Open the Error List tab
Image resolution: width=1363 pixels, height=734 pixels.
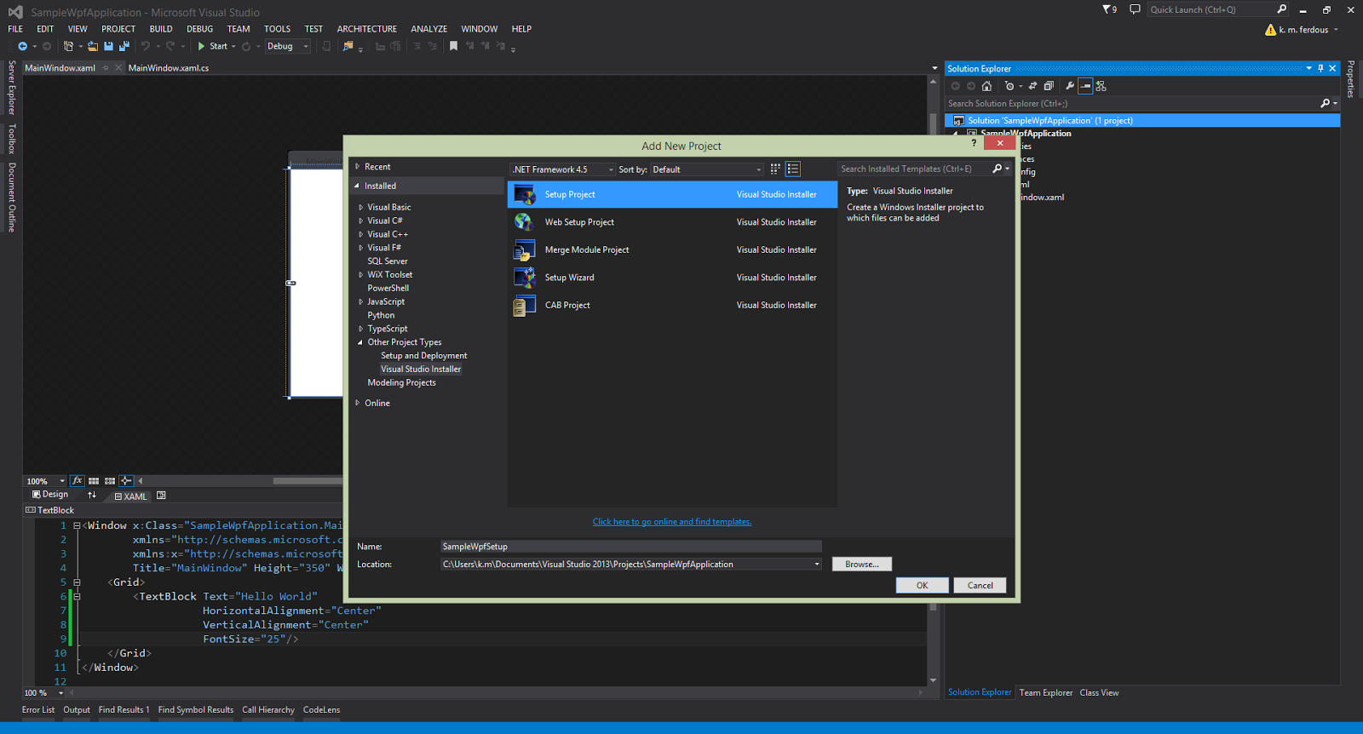tap(38, 710)
